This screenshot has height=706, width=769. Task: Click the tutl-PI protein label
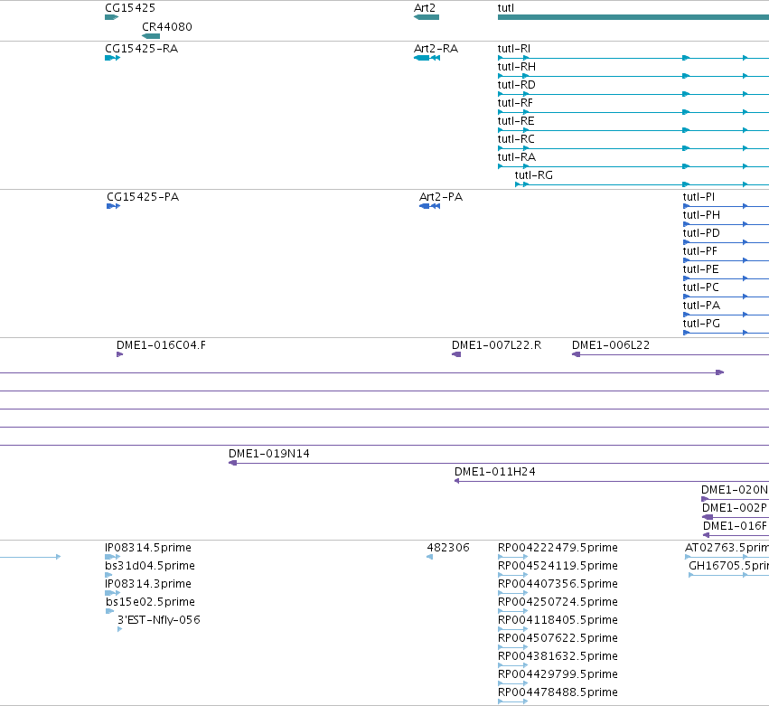(x=699, y=197)
